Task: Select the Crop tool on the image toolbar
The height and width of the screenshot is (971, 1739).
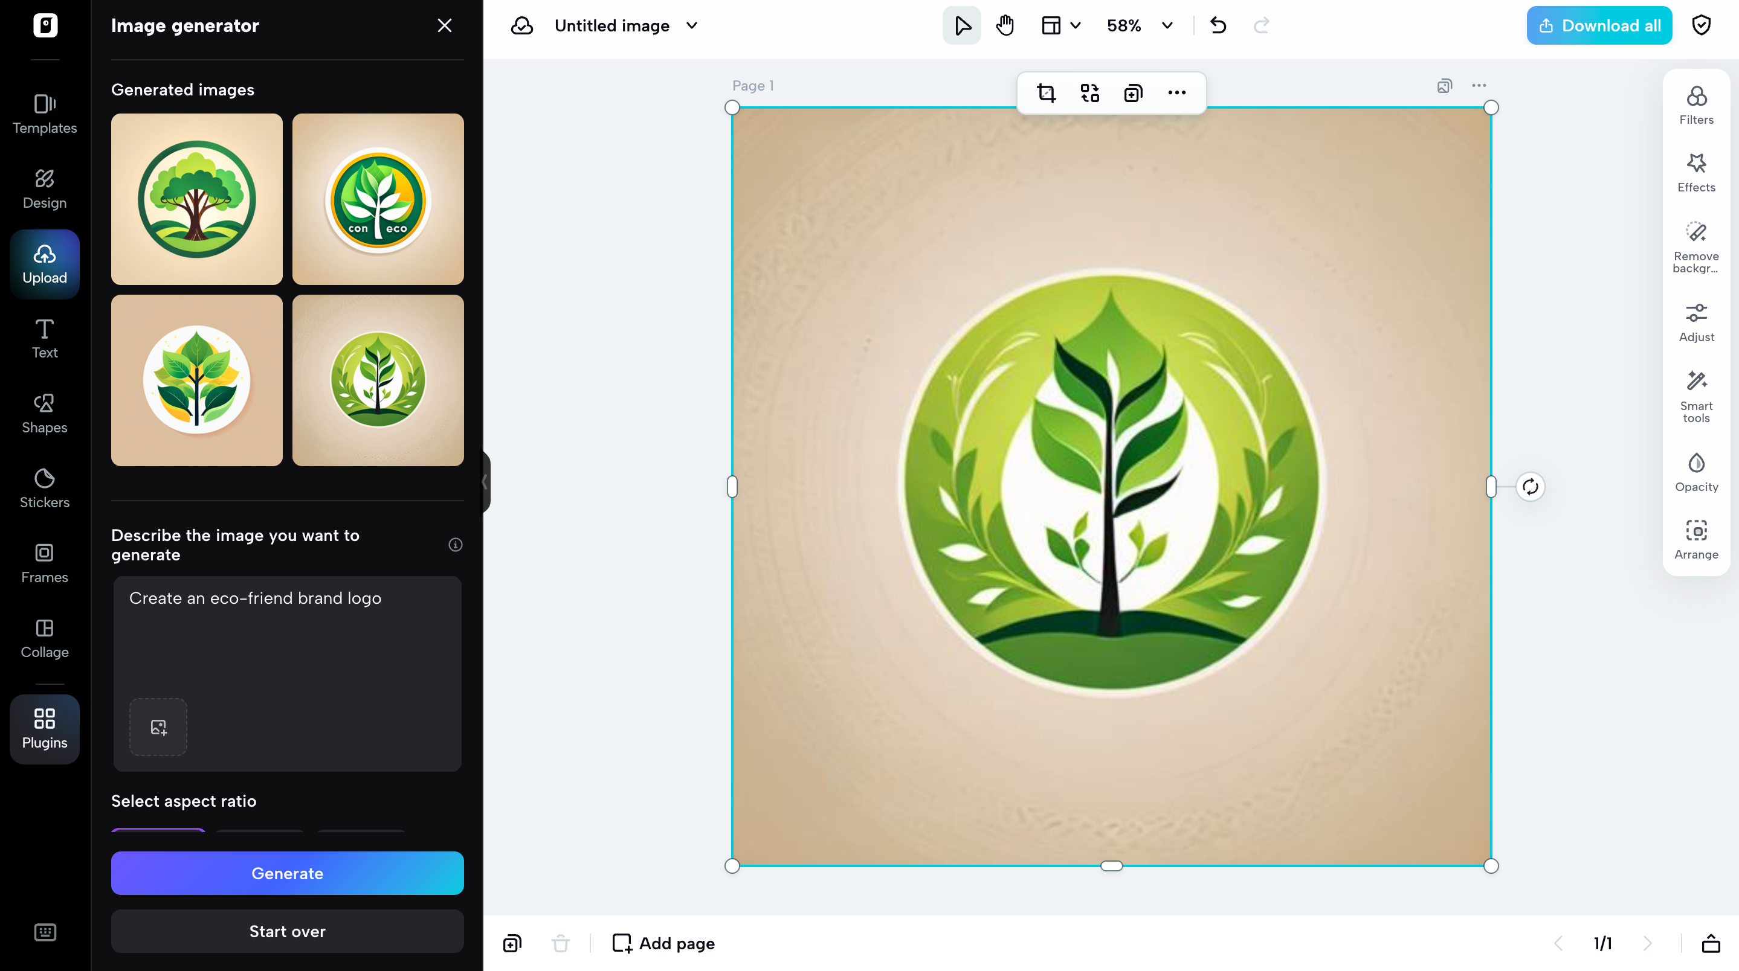Action: (1046, 92)
